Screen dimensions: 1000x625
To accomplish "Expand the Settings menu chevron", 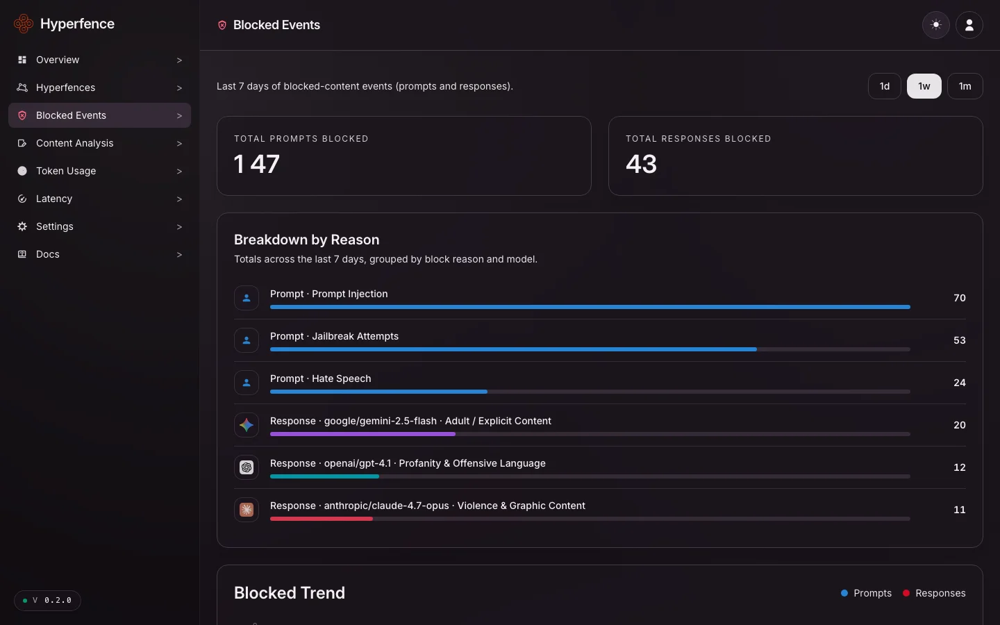I will pos(179,227).
